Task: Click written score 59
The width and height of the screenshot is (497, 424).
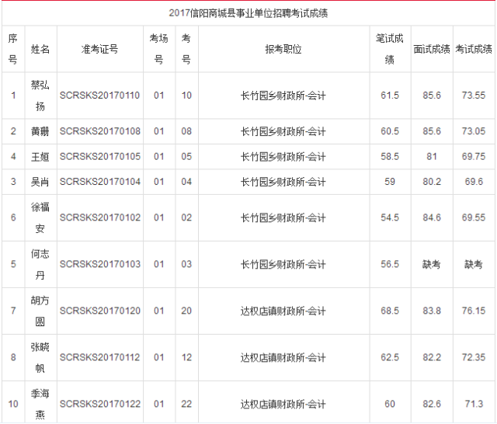Action: [390, 182]
